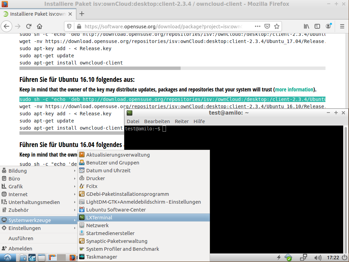Open System Profiler and Benchmark

pyautogui.click(x=143, y=249)
